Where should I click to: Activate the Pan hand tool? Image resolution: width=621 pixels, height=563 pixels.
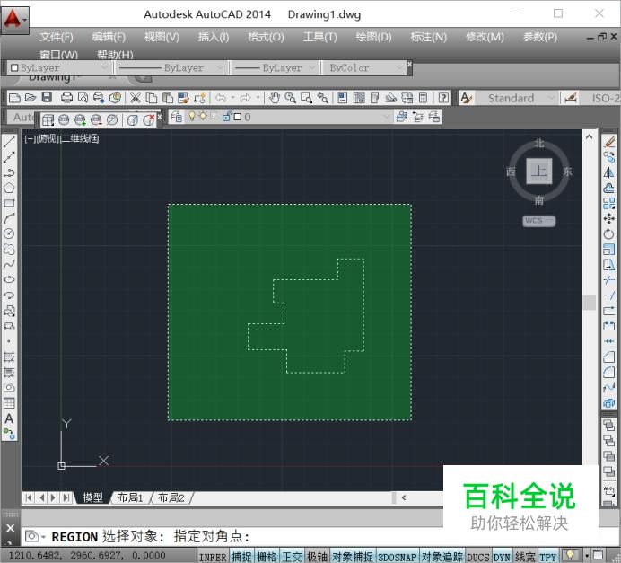pyautogui.click(x=274, y=98)
